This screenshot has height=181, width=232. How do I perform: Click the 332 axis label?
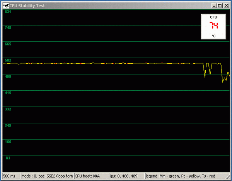click(8, 109)
